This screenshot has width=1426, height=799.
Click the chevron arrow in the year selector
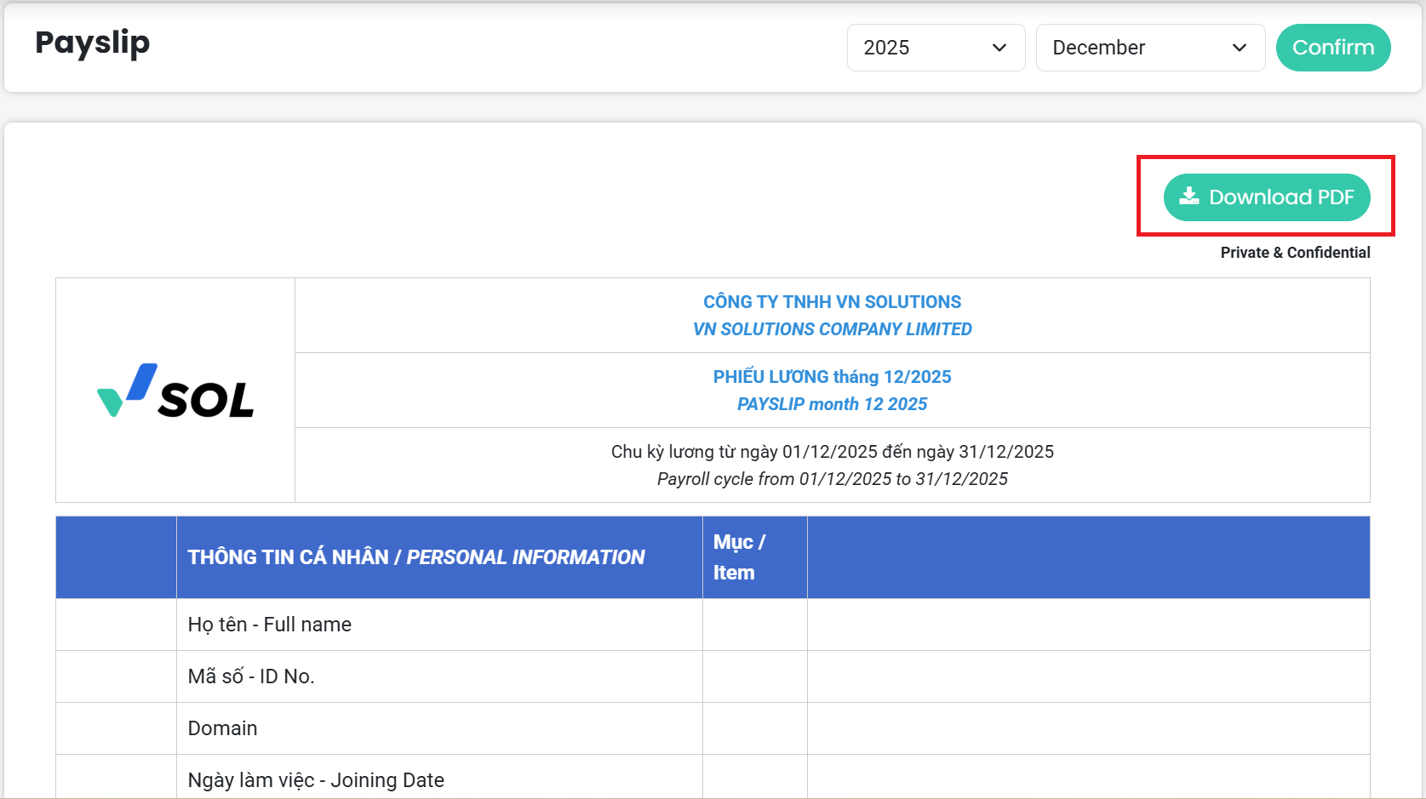(x=999, y=48)
